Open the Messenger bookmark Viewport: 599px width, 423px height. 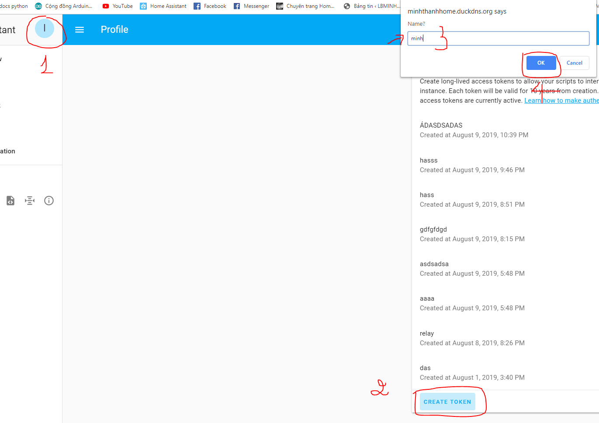tap(251, 6)
